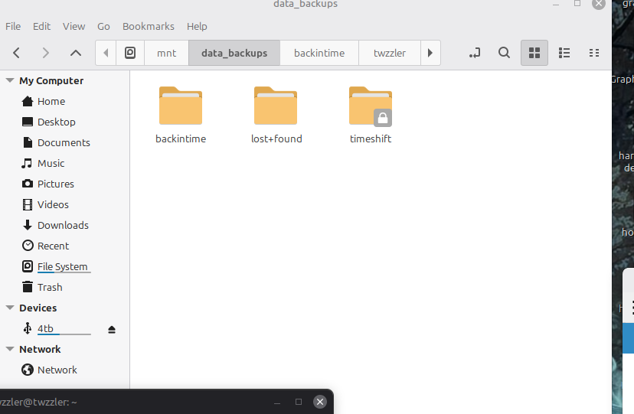Eject the 4tb device
634x414 pixels.
tap(112, 329)
